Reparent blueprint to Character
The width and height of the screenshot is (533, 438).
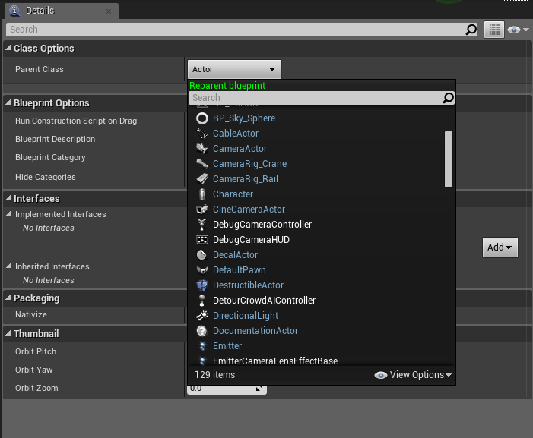pyautogui.click(x=233, y=194)
